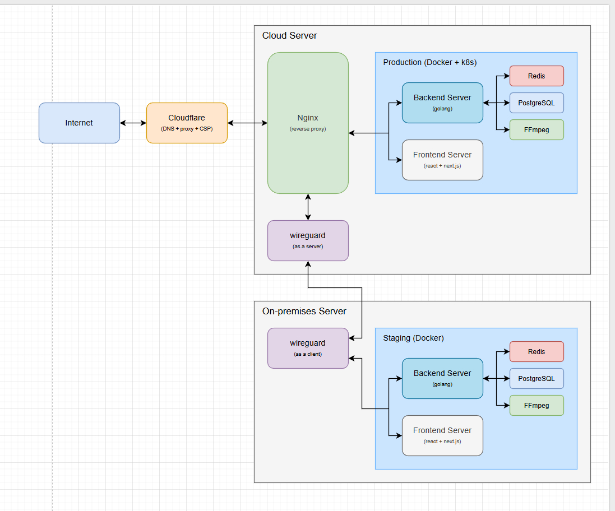
Task: Click the Cloud Server container title
Action: 289,36
